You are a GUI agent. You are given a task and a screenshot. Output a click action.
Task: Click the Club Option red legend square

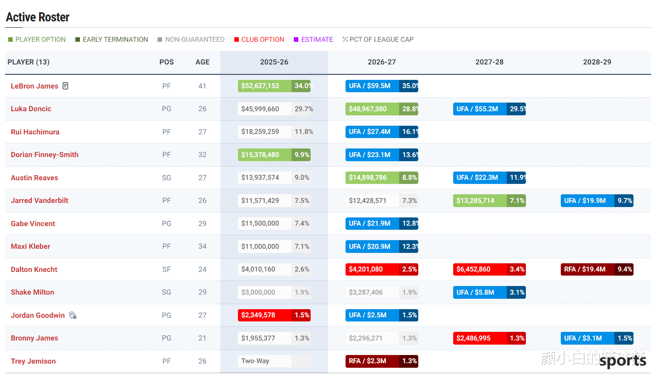tap(237, 39)
